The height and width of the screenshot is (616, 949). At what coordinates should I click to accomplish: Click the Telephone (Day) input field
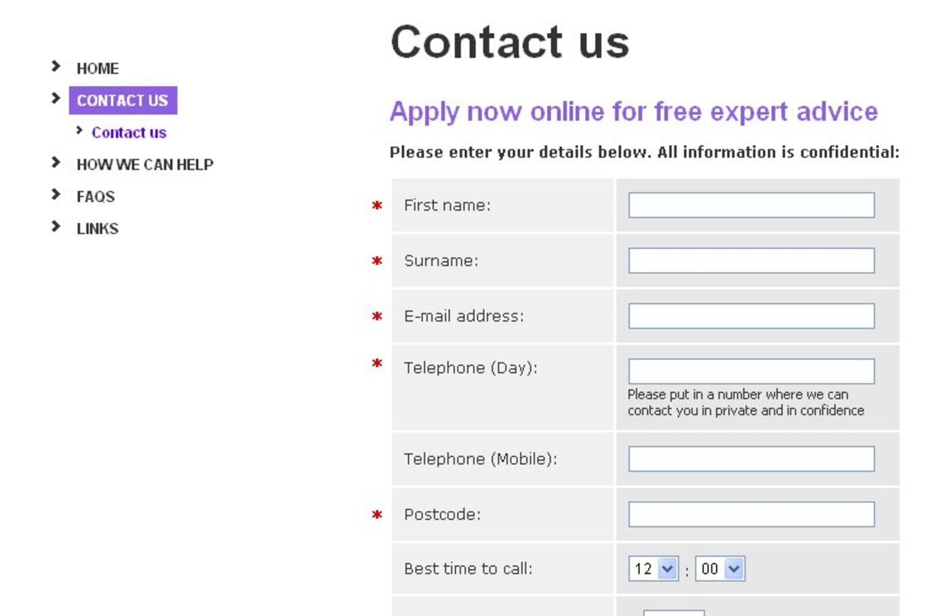coord(751,371)
